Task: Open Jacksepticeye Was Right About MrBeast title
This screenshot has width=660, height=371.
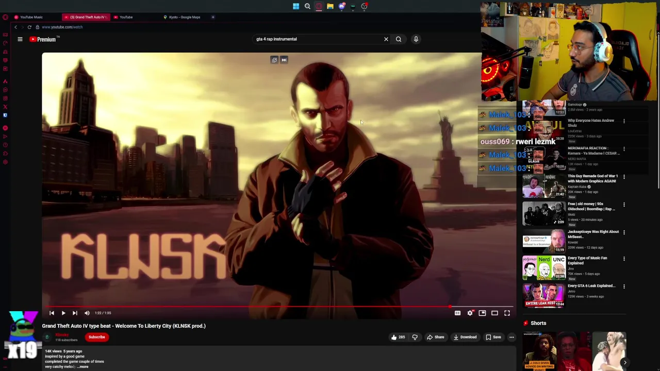Action: point(593,234)
